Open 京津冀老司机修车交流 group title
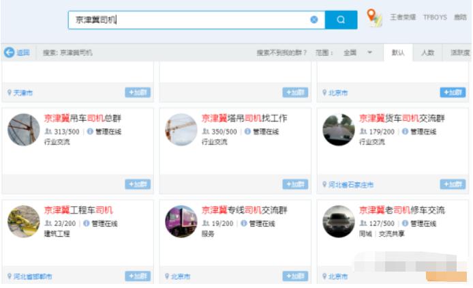The image size is (473, 288). [402, 210]
